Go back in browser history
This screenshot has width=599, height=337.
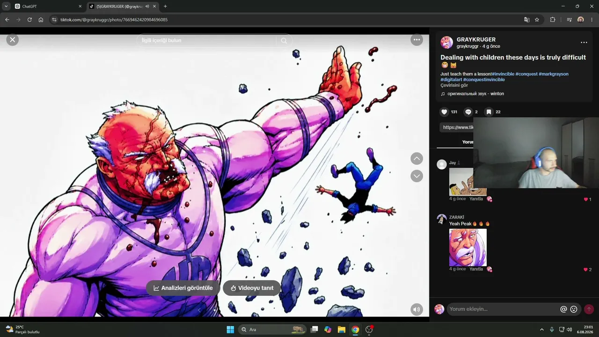[7, 20]
